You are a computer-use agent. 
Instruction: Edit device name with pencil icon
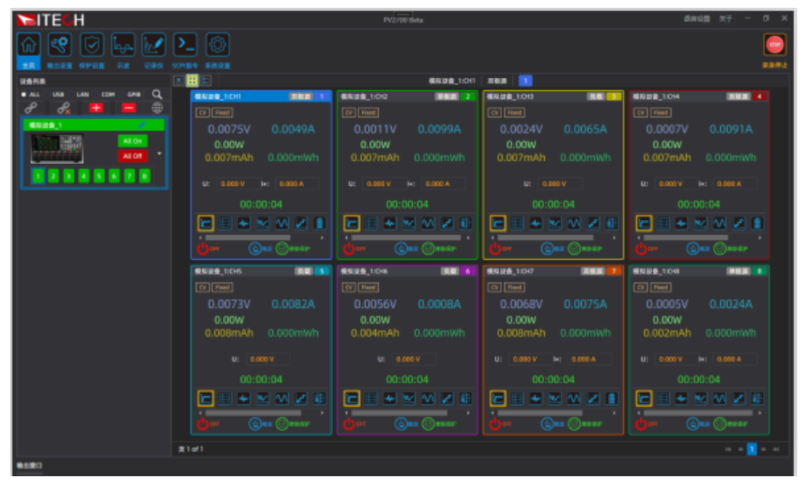[142, 125]
